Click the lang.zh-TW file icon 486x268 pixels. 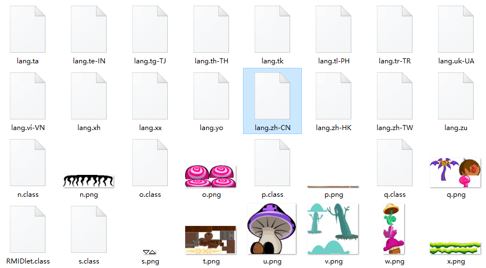[395, 96]
